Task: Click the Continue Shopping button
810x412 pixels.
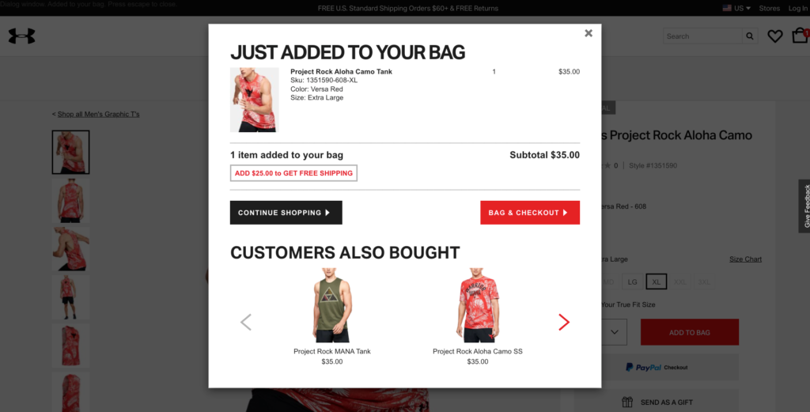Action: (x=286, y=213)
